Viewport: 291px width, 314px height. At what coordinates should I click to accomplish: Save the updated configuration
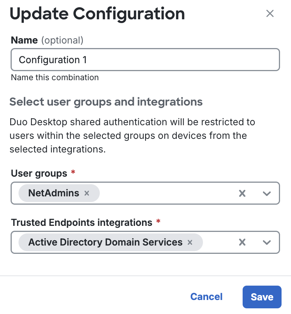tap(262, 297)
